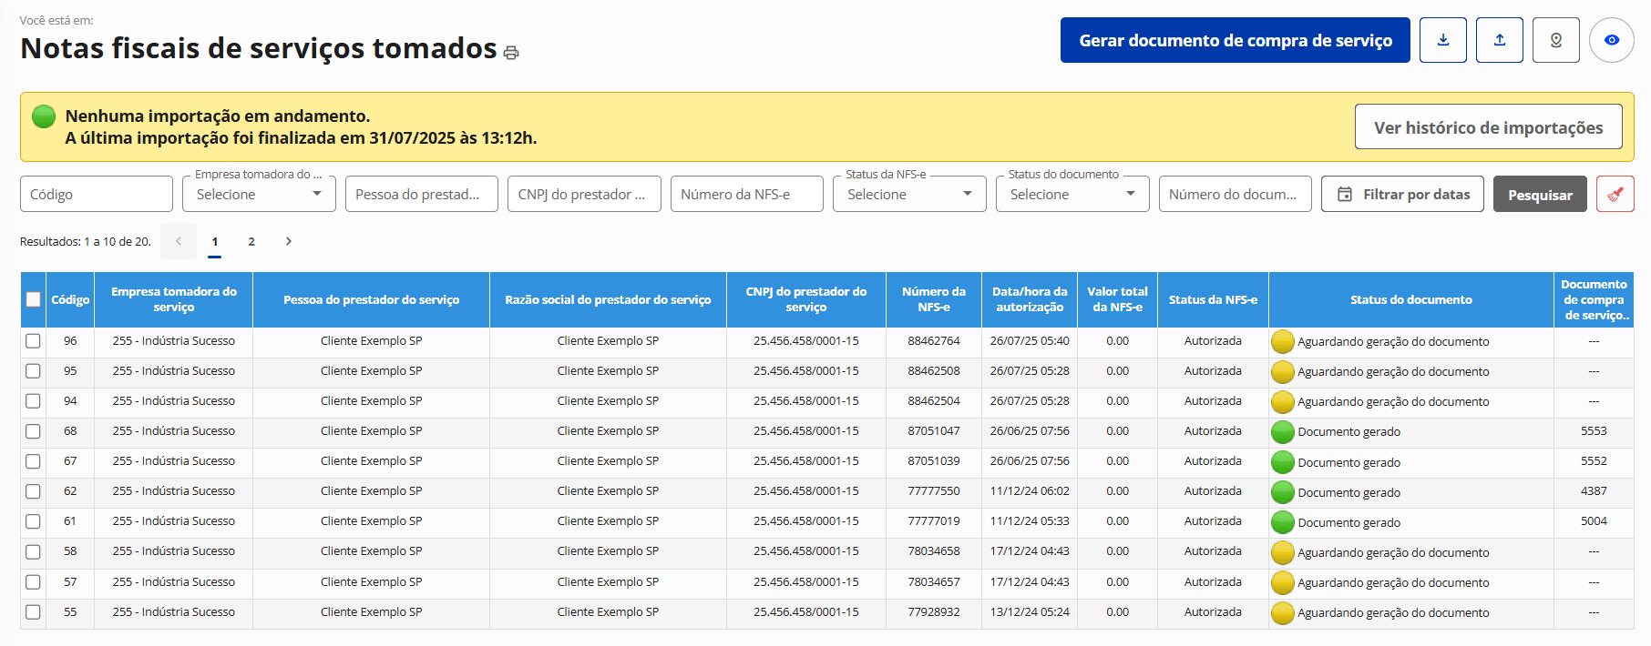Click the download arrow icon button
The height and width of the screenshot is (646, 1651).
(x=1443, y=40)
